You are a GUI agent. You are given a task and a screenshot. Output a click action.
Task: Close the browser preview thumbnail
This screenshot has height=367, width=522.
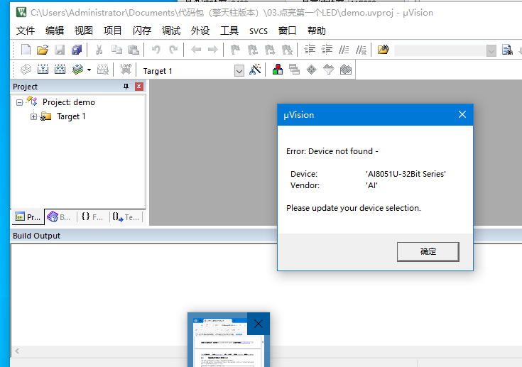click(x=259, y=324)
